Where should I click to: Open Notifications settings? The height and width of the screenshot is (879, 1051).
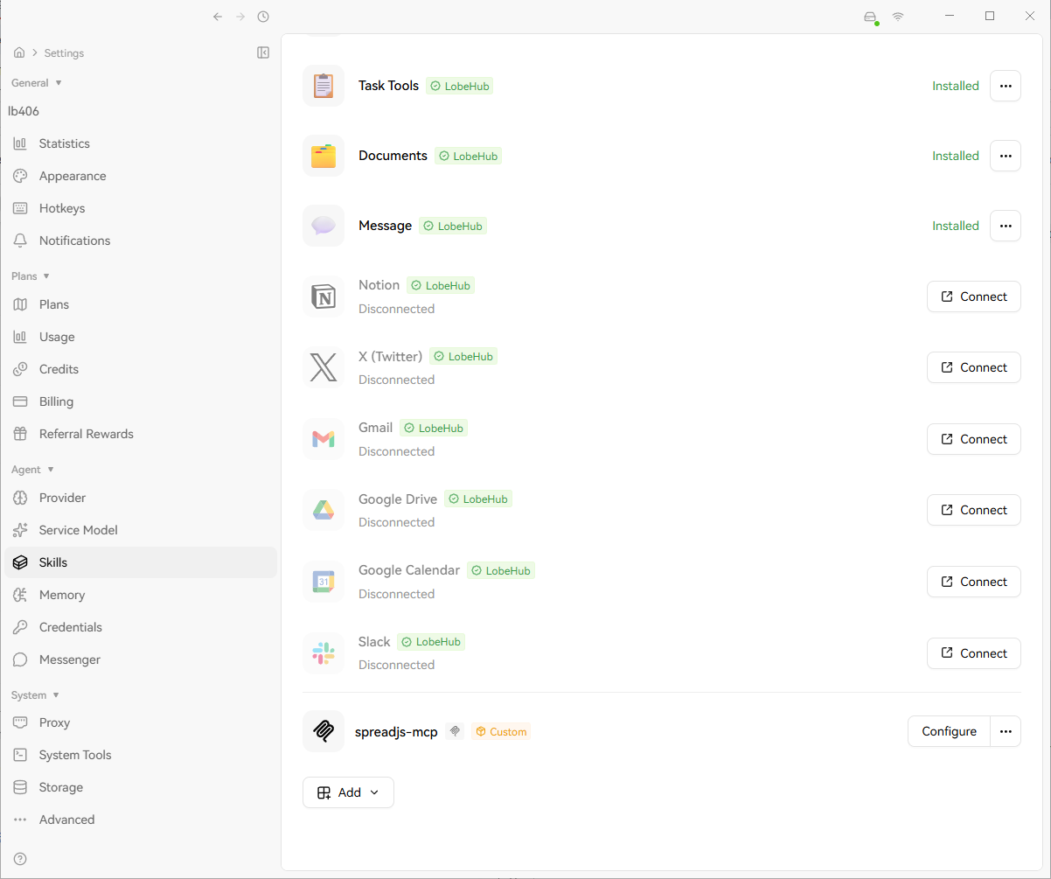140,241
